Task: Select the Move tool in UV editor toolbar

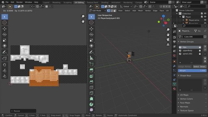Action: click(5, 29)
